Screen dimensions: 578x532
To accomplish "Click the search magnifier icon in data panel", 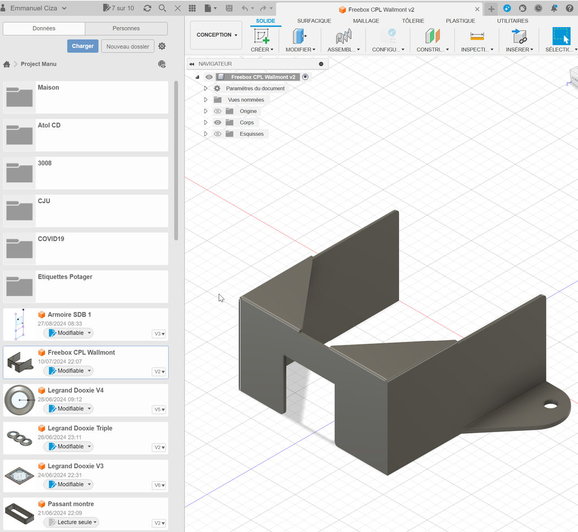I will coord(163,8).
